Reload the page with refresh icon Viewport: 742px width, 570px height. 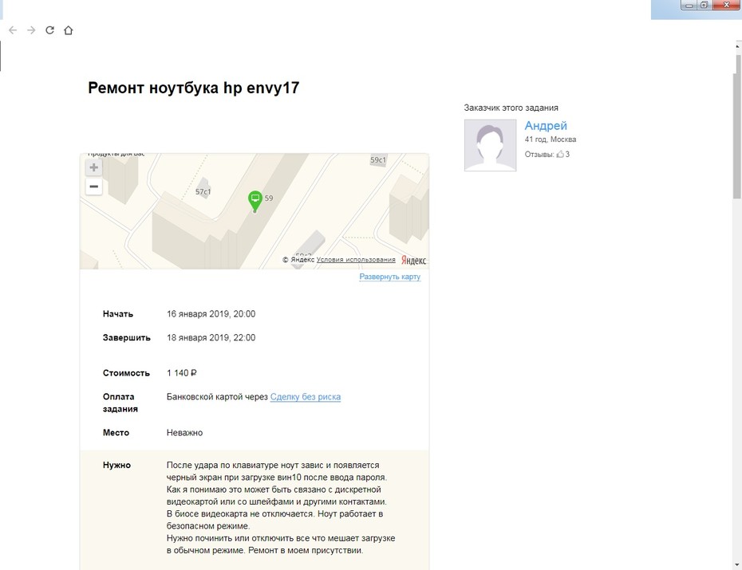(49, 30)
